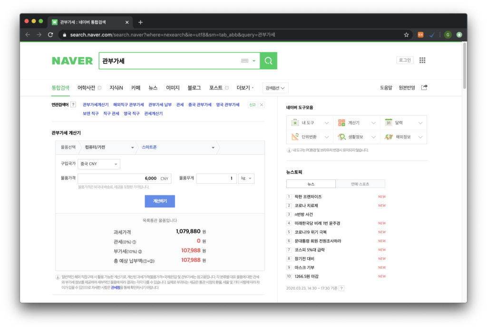Click the 연관검색어 question mark help icon
Image resolution: width=487 pixels, height=329 pixels.
[73, 104]
